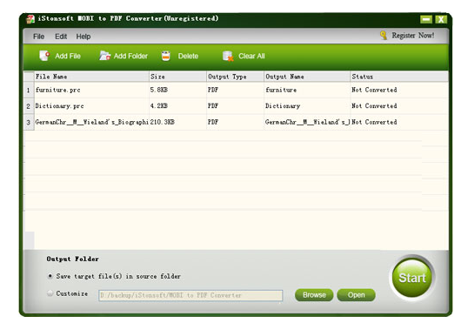Click the key icon beside Register Now

click(x=383, y=36)
